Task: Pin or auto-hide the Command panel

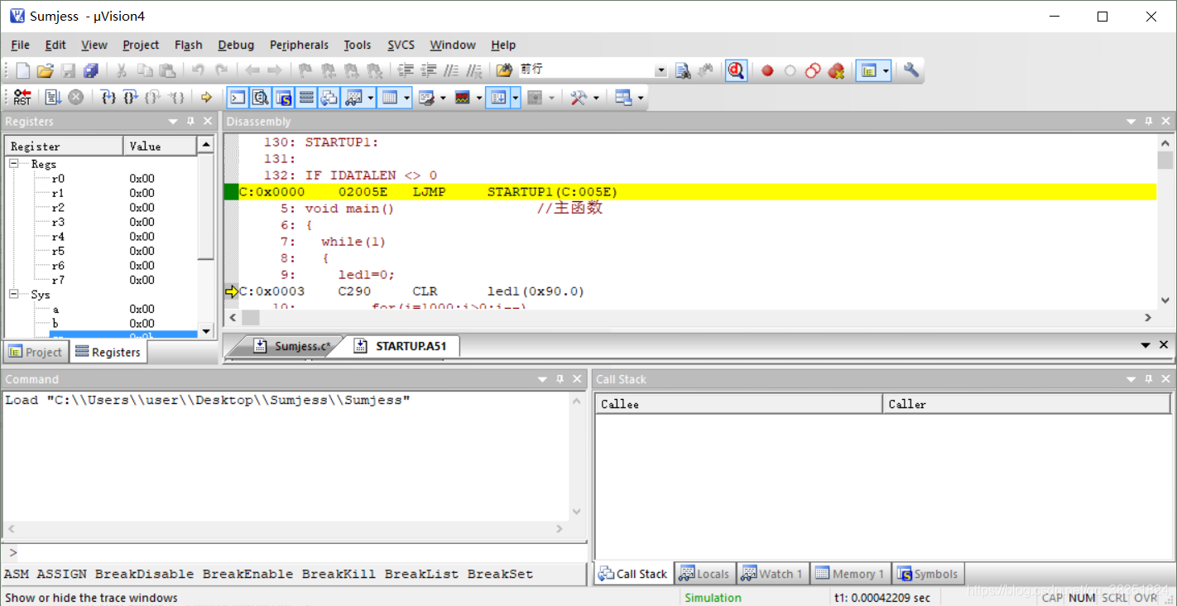Action: point(560,379)
